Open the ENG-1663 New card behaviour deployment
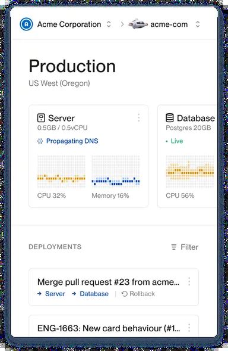This screenshot has height=351, width=228. (x=109, y=328)
